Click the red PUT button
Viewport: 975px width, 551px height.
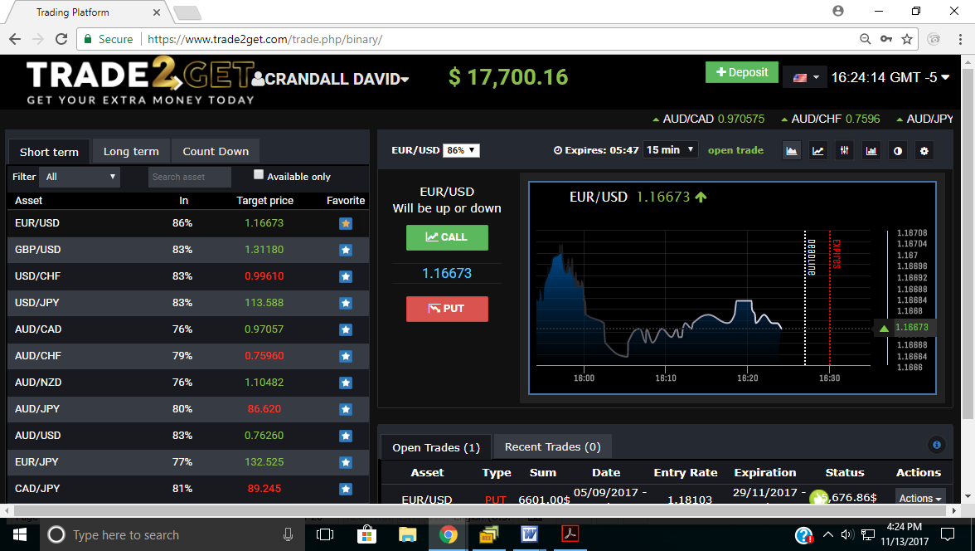click(447, 309)
